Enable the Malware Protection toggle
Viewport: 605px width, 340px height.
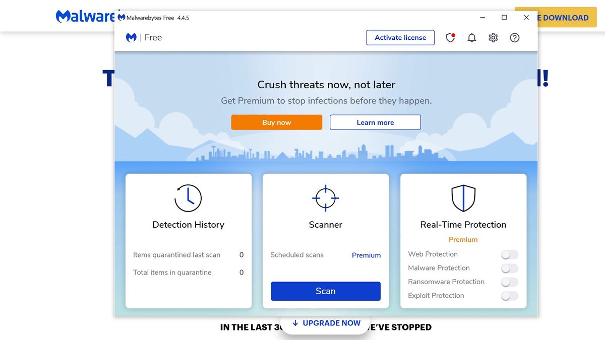coord(510,268)
